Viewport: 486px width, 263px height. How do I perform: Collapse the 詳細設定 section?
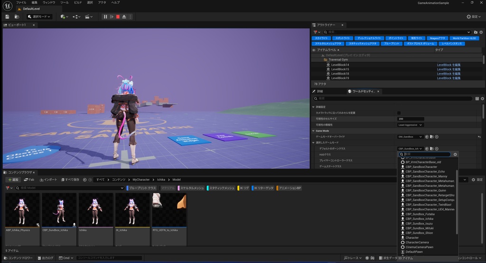pos(313,107)
